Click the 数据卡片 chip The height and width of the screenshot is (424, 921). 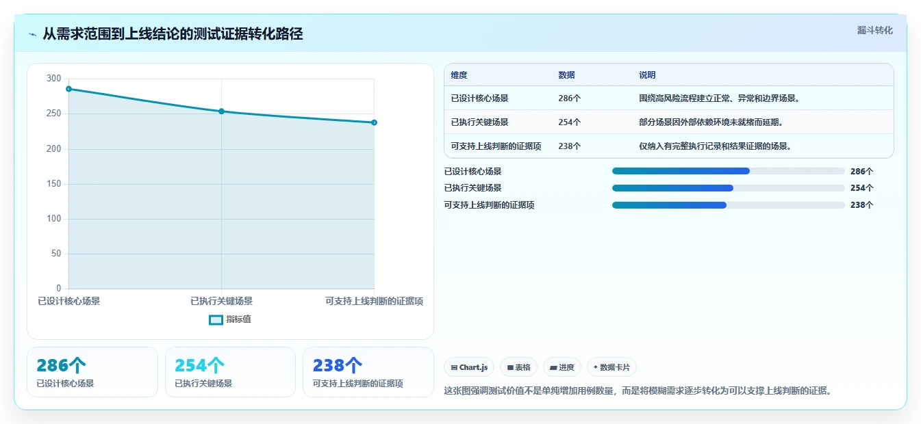pyautogui.click(x=611, y=367)
